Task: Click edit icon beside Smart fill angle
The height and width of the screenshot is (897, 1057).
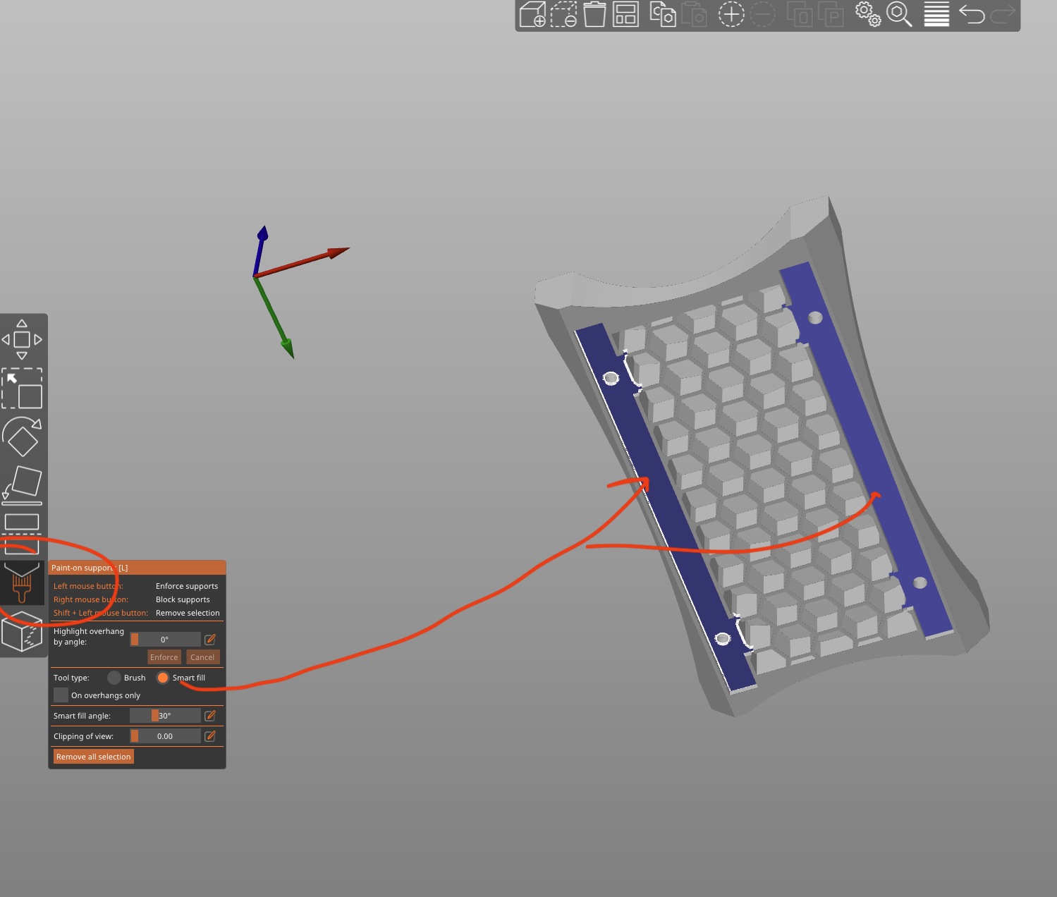Action: pyautogui.click(x=210, y=716)
